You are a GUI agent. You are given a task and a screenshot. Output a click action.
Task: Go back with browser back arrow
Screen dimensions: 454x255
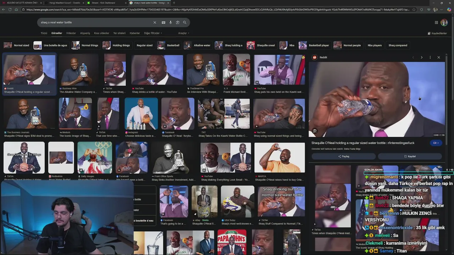(4, 10)
